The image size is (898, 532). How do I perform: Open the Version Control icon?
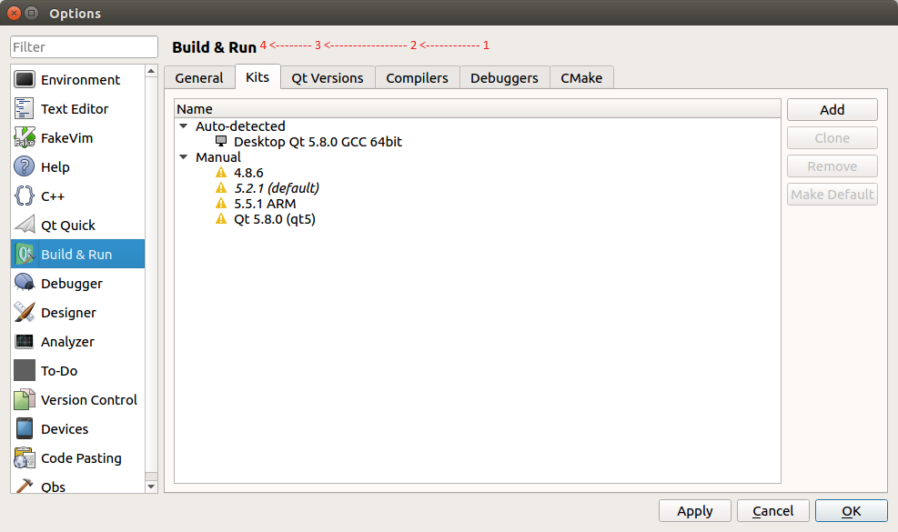point(25,400)
